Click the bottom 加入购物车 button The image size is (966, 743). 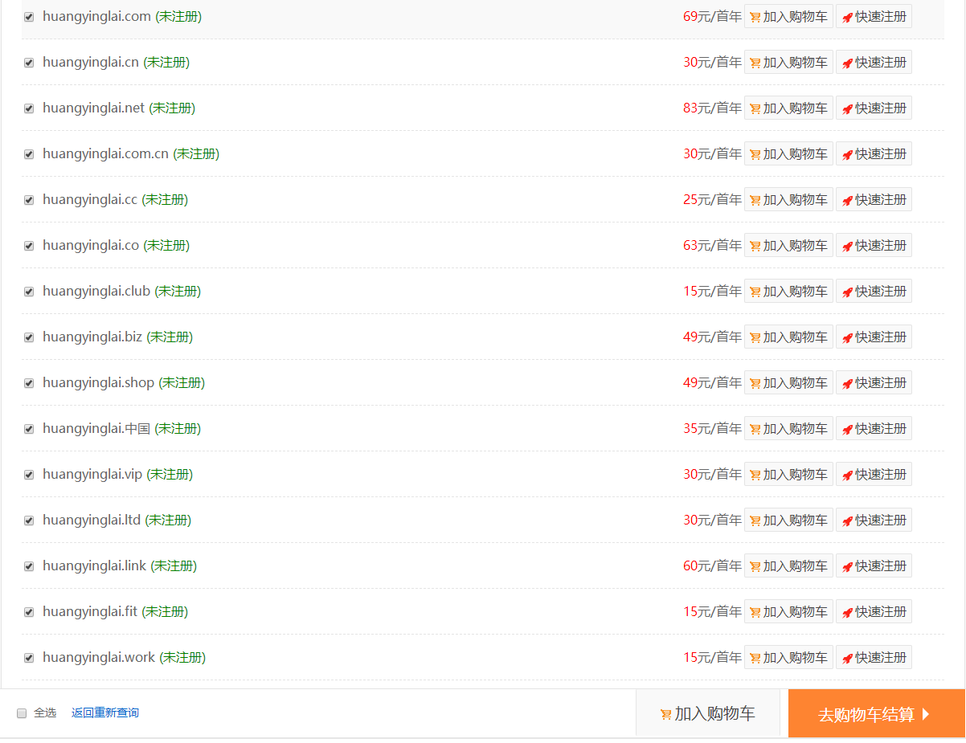pyautogui.click(x=708, y=713)
